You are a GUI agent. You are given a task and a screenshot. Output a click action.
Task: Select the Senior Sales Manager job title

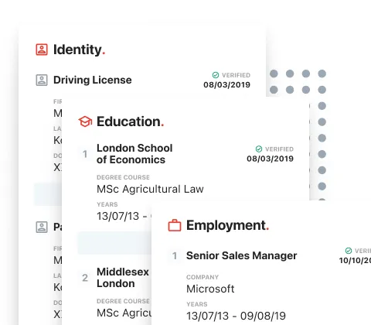point(241,255)
